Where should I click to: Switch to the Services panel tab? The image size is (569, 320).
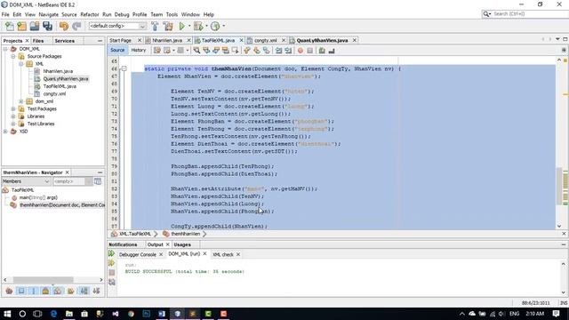pos(65,41)
